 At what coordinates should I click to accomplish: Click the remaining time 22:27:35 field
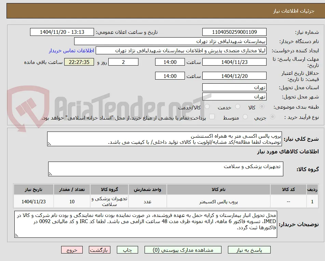click(79, 62)
